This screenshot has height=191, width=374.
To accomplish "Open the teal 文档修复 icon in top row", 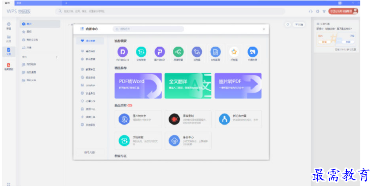I will [141, 52].
